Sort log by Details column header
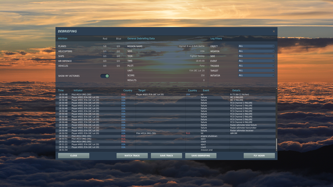Viewport: 333px width, 187px height. tap(236, 91)
